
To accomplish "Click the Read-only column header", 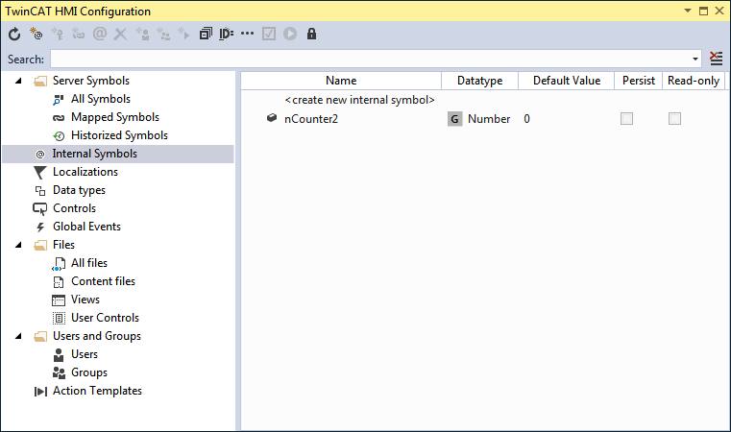I will click(x=694, y=81).
